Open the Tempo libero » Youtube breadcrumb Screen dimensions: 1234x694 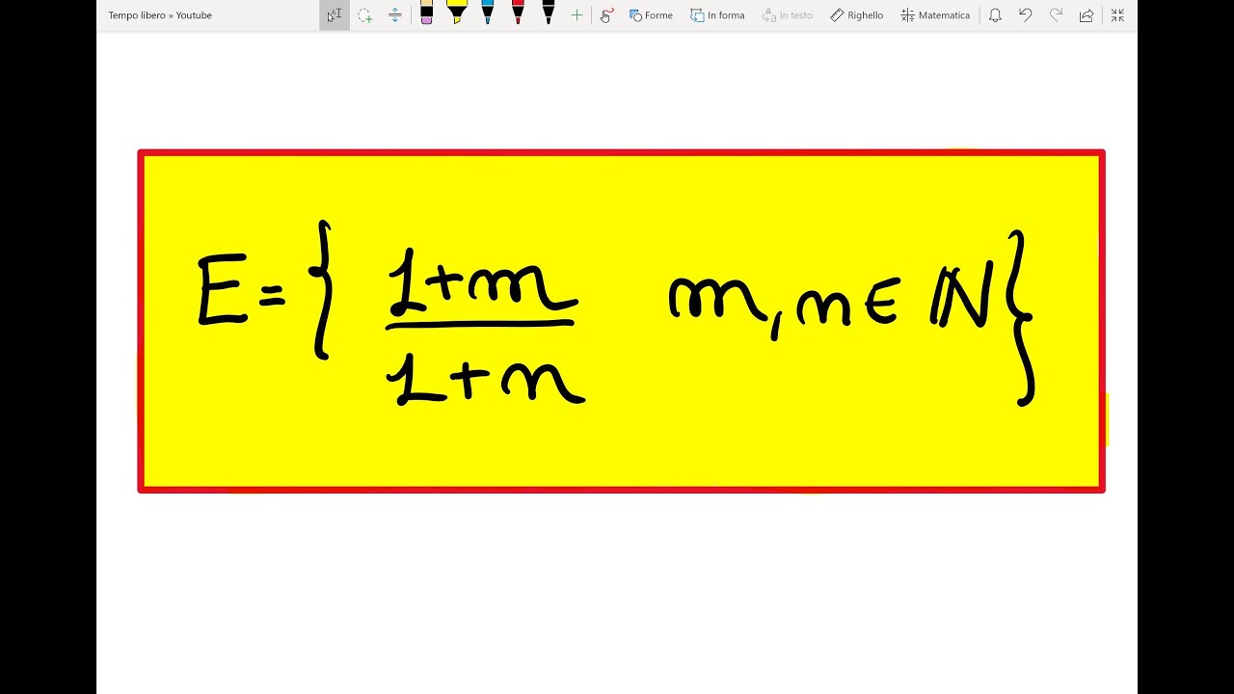(160, 15)
